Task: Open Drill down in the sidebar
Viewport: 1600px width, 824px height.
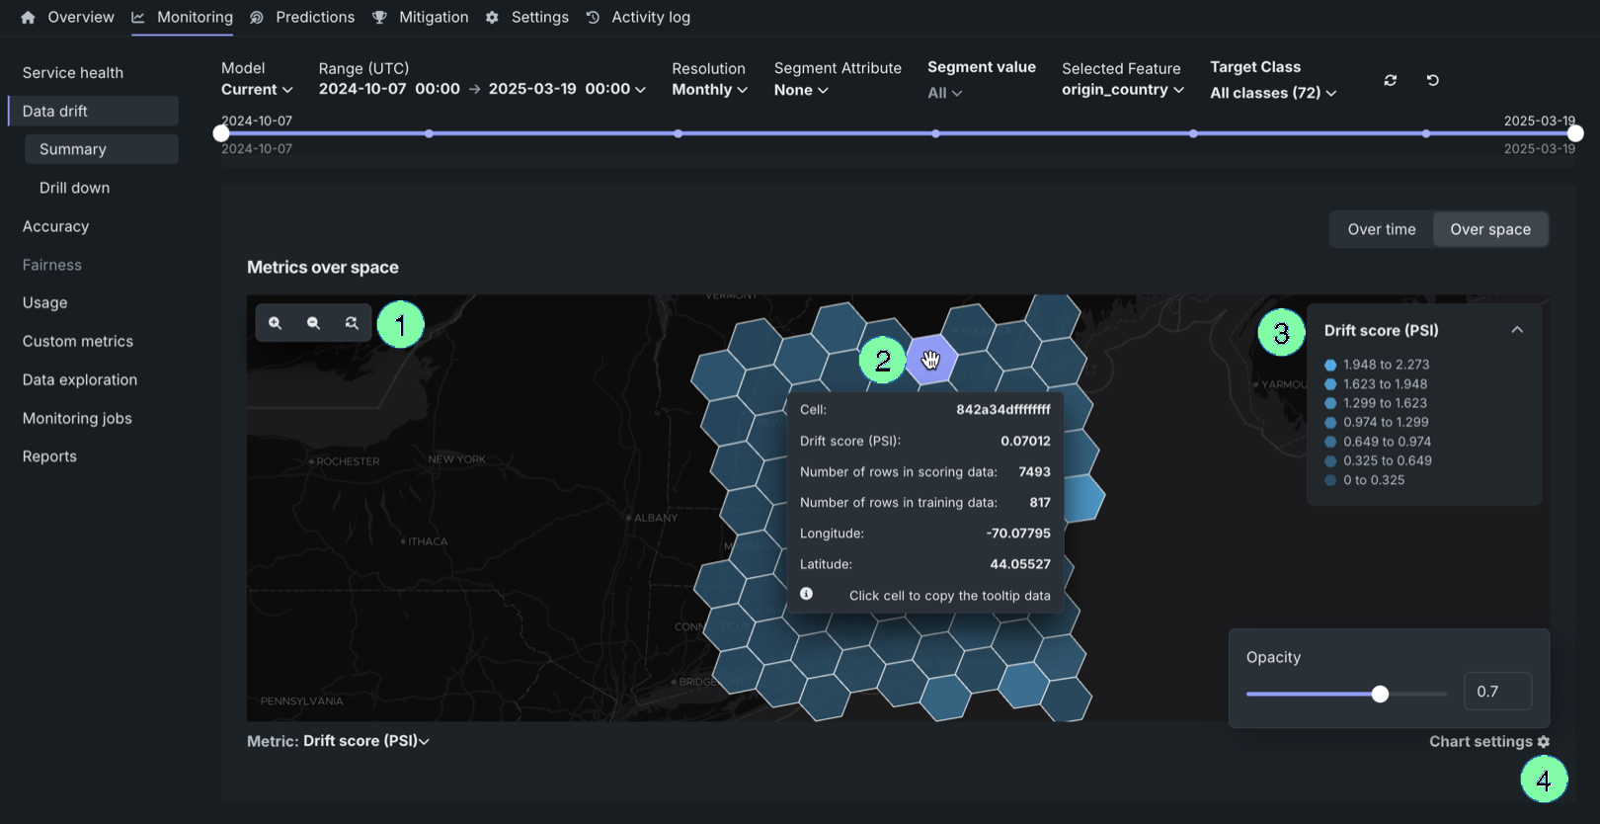Action: point(74,188)
